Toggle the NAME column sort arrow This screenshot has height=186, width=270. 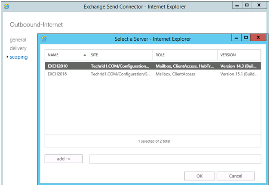coord(85,55)
